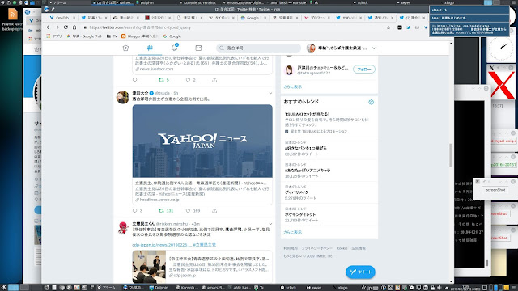The height and width of the screenshot is (291, 518).
Task: Expand 立憲民主くん tweet options chevron
Action: pyautogui.click(x=270, y=224)
